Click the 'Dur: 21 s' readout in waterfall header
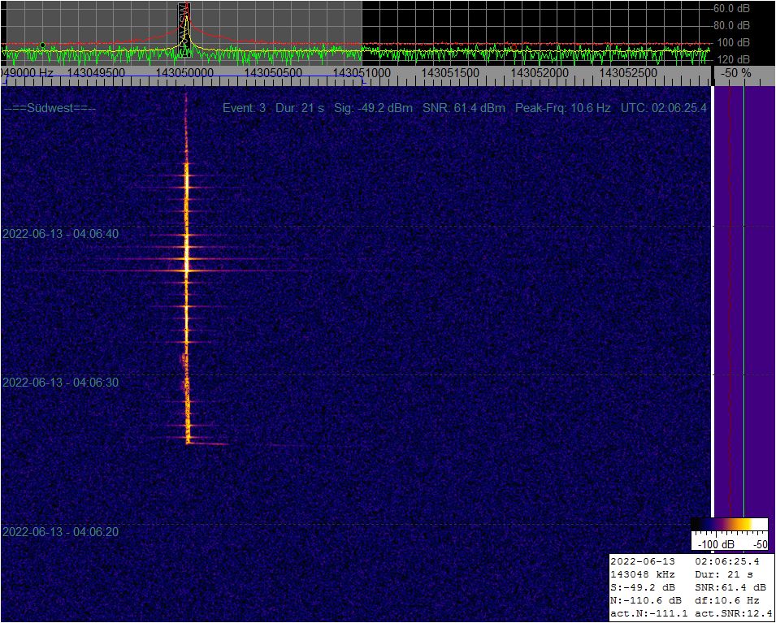 point(300,108)
